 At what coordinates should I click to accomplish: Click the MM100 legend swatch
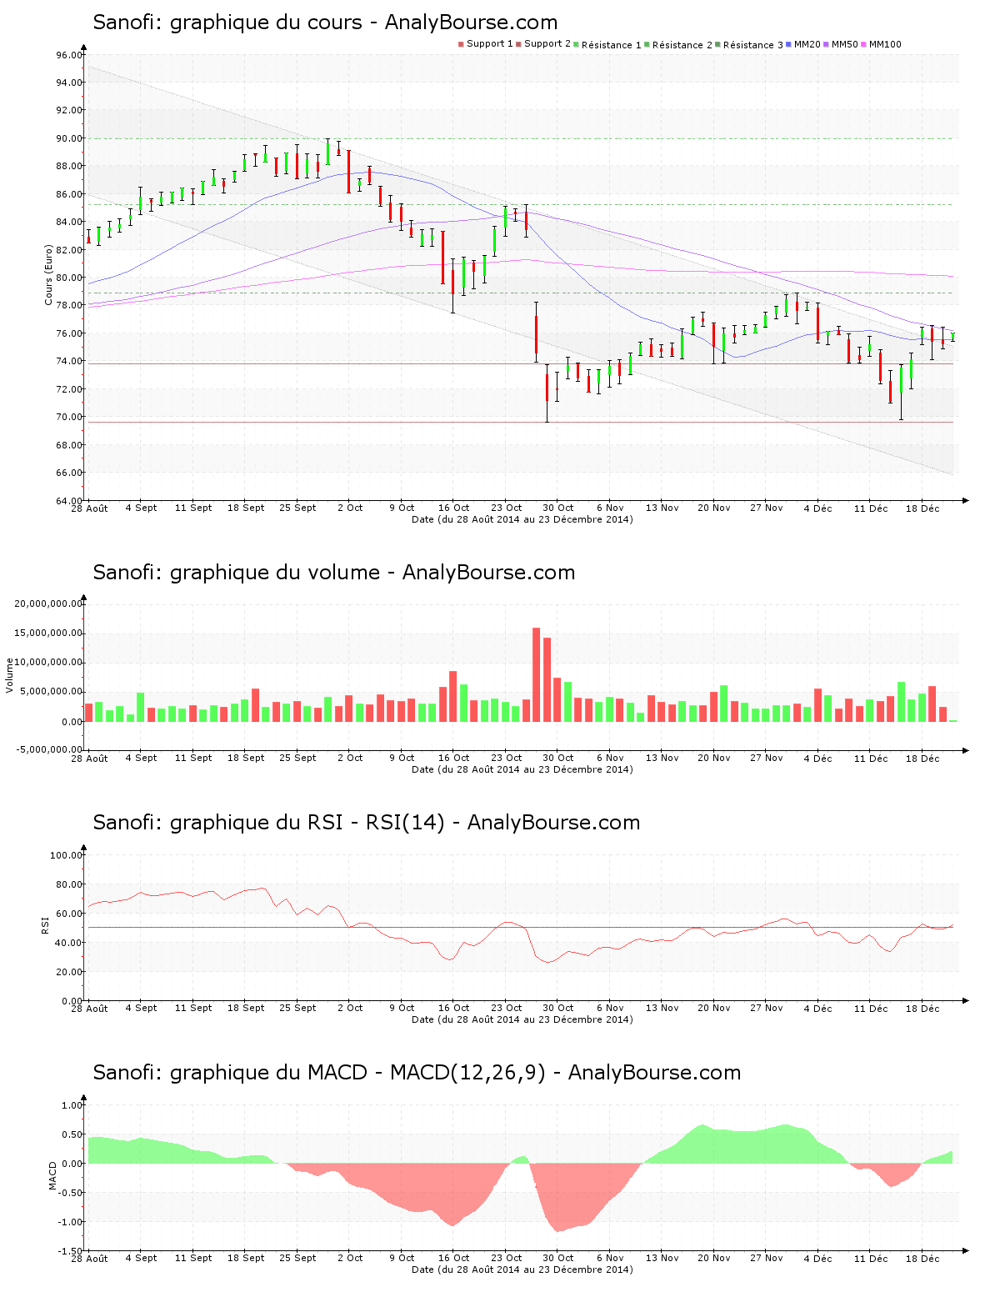pos(864,44)
